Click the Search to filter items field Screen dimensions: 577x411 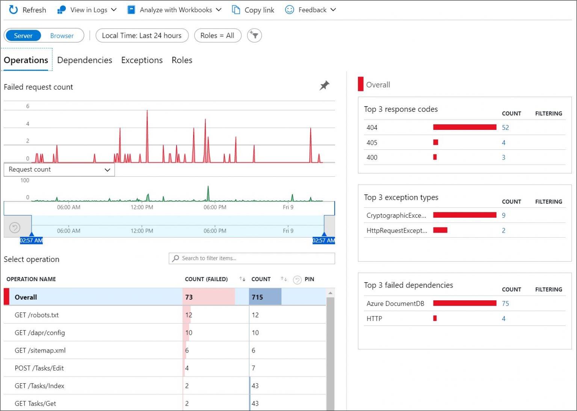click(x=252, y=258)
